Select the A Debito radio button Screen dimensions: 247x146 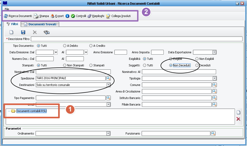tap(65, 46)
